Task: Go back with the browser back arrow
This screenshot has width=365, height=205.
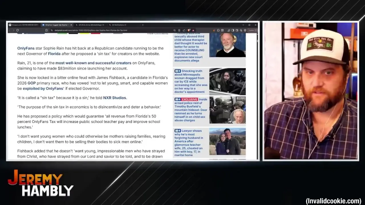Action: click(x=9, y=30)
